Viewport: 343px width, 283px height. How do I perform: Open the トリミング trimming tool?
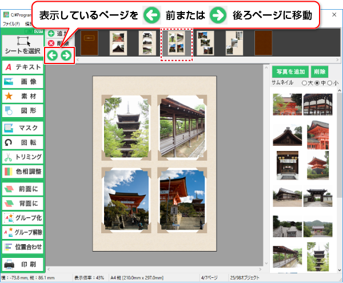tap(23, 157)
